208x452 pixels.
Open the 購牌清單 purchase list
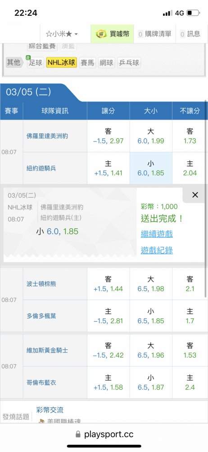click(x=154, y=34)
